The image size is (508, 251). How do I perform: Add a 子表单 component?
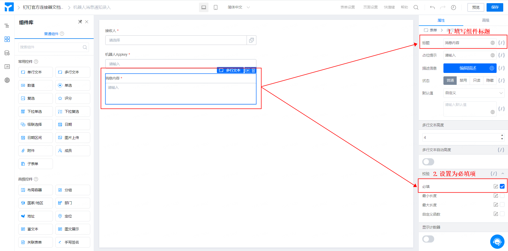point(35,164)
